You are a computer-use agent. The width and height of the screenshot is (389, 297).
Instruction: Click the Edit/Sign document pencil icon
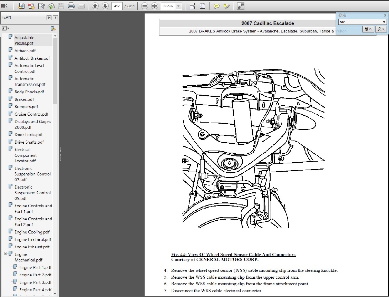41,6
